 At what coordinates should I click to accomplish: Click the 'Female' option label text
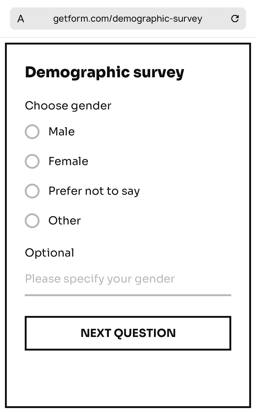point(68,161)
